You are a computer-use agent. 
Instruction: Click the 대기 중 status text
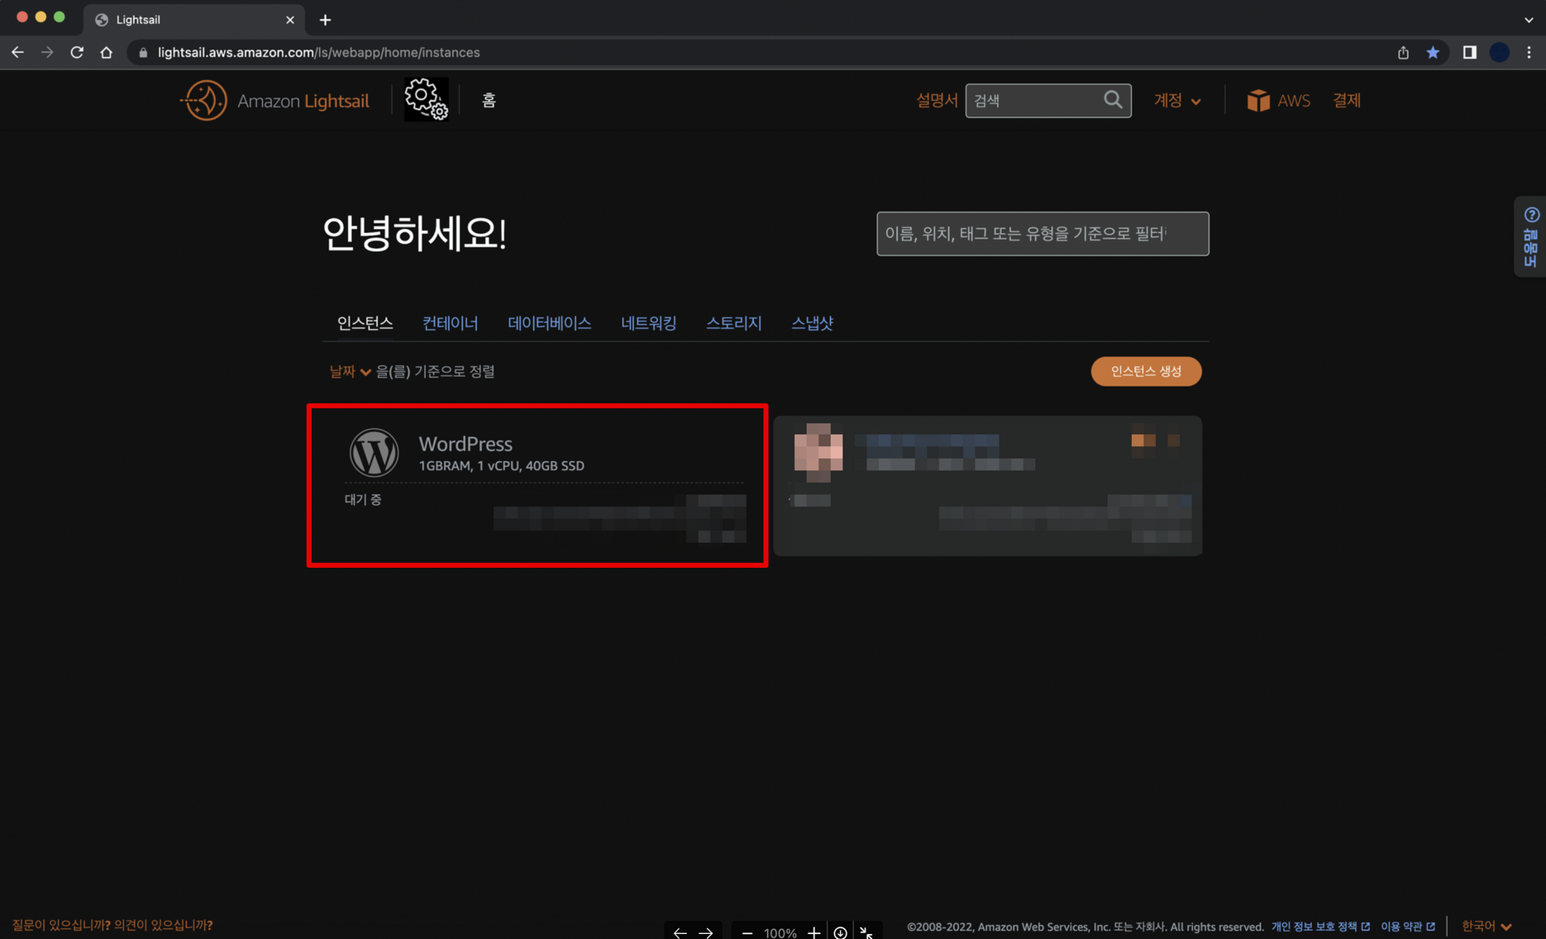tap(363, 499)
